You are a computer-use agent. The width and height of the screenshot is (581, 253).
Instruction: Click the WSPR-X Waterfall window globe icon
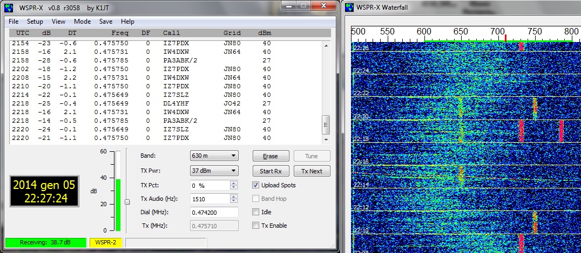tap(349, 7)
